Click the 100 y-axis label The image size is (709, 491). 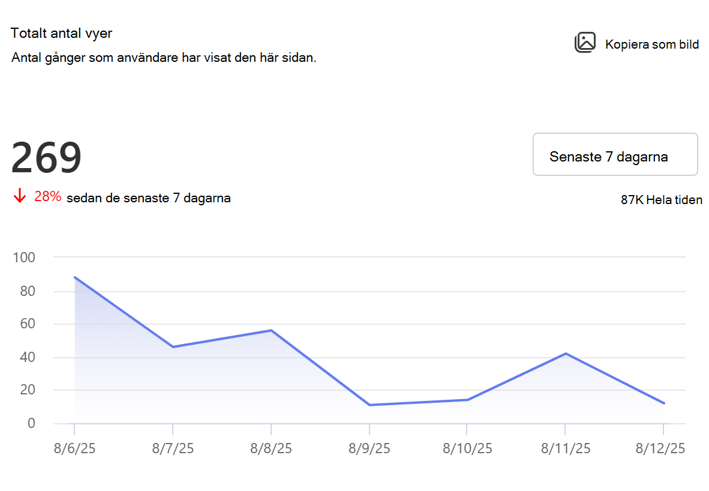pyautogui.click(x=24, y=258)
